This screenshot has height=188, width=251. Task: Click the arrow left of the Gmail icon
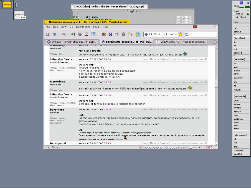point(204,148)
